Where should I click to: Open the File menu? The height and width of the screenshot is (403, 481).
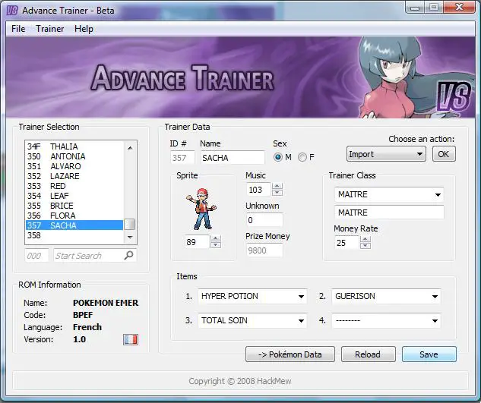(18, 29)
